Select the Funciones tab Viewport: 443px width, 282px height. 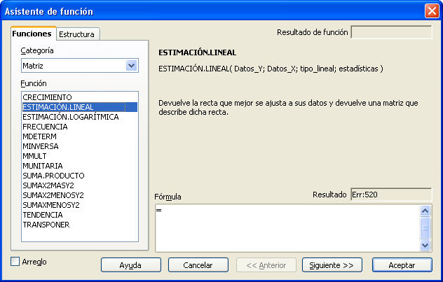pos(32,34)
